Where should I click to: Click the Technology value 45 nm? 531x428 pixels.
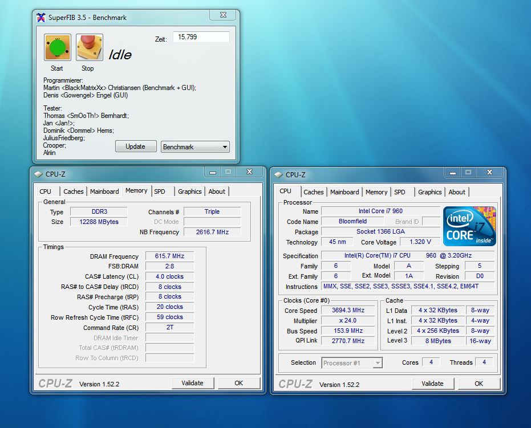pyautogui.click(x=337, y=242)
